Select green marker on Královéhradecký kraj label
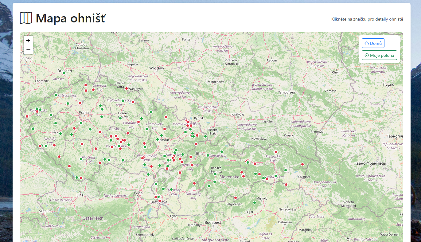 click(123, 101)
